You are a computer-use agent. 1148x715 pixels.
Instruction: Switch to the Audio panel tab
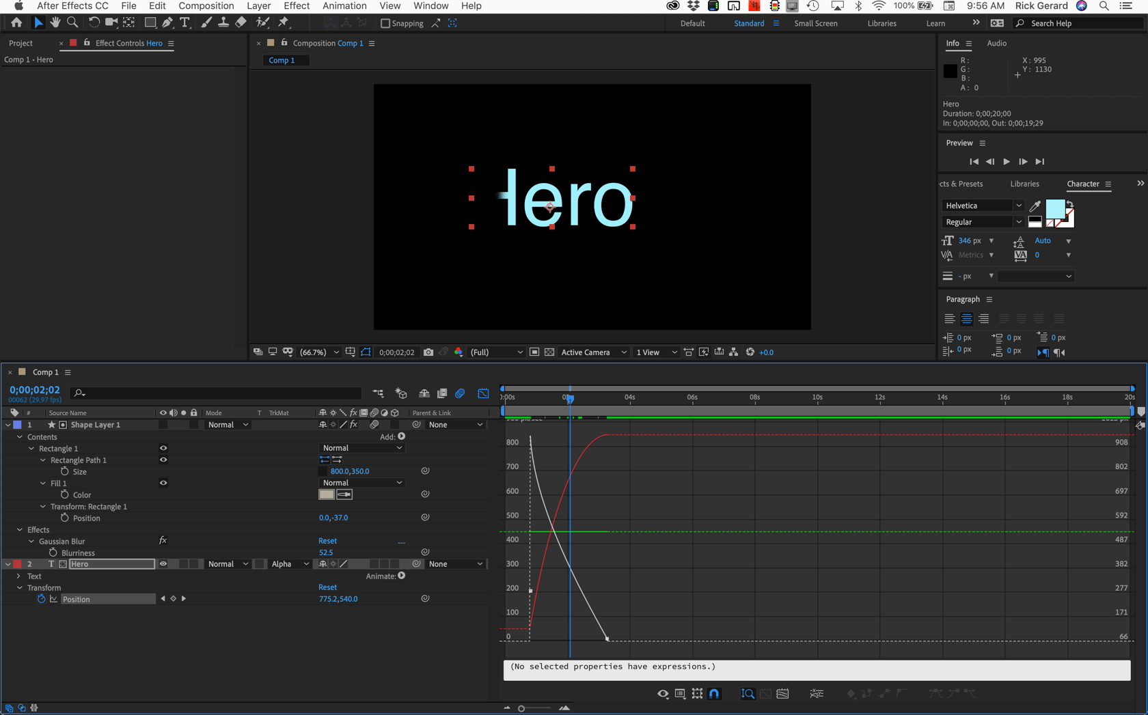coord(996,43)
